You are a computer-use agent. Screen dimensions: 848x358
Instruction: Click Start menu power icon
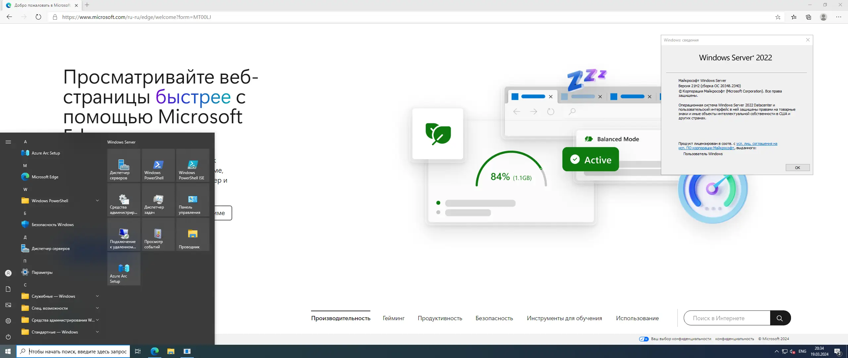8,337
